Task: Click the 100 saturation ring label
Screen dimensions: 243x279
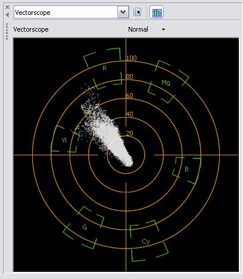Action: [132, 58]
